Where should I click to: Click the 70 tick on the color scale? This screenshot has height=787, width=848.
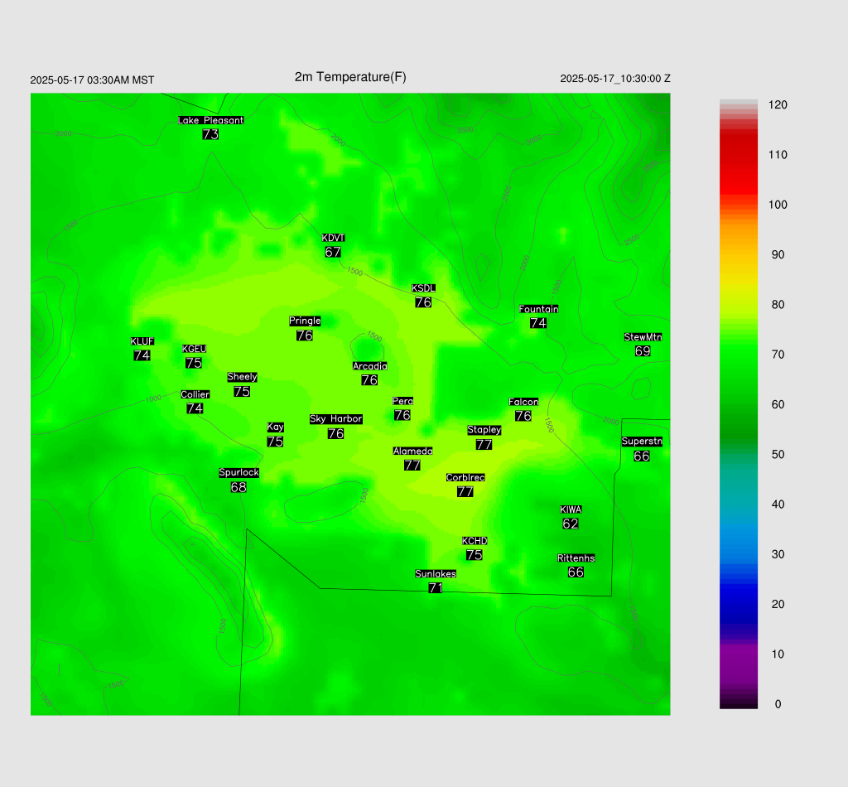tap(778, 355)
